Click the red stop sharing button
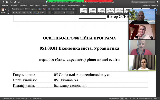Screen dimensions: 160x100 tap(99, 1)
